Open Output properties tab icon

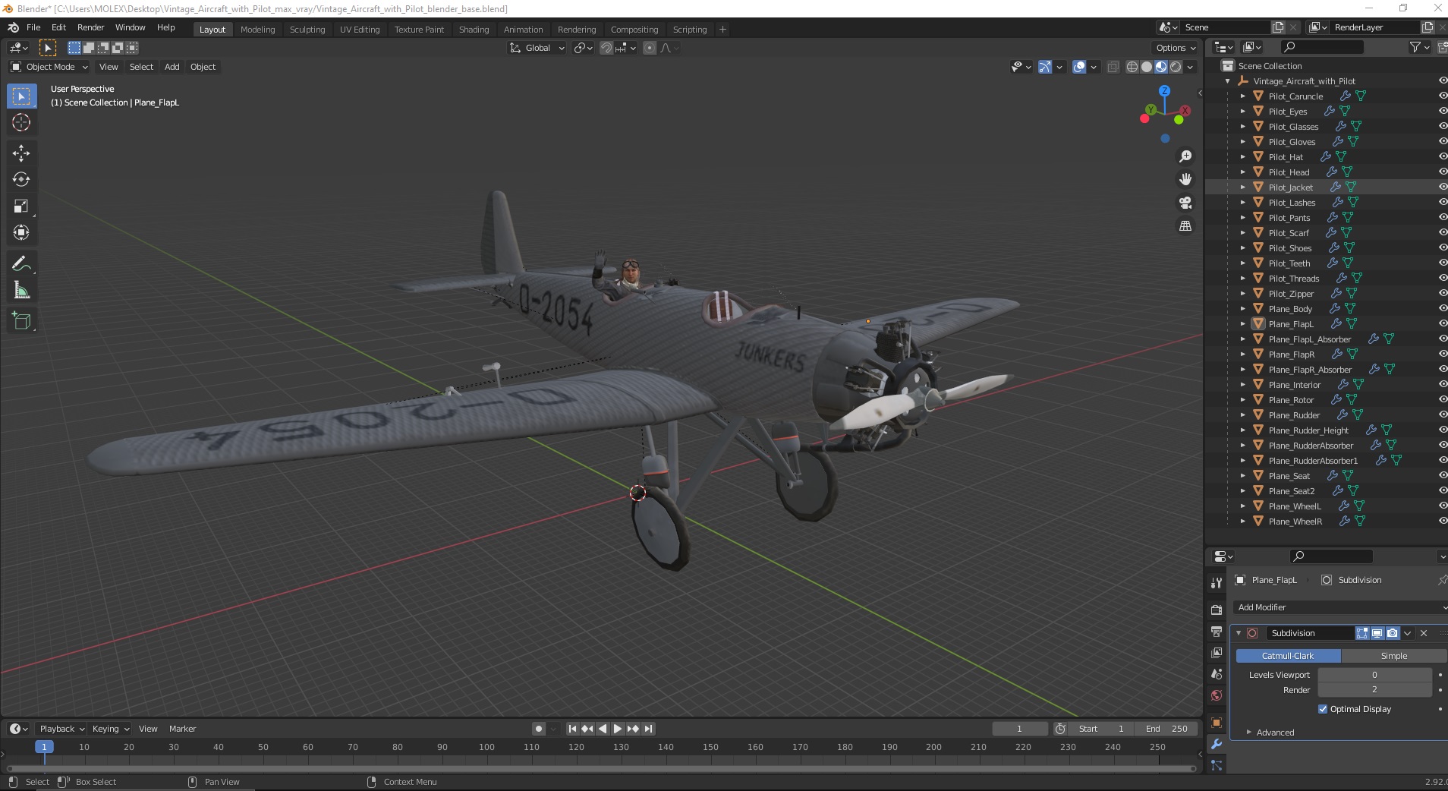tap(1217, 632)
